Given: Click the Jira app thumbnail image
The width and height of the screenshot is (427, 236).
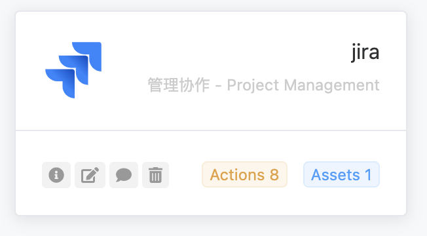Looking at the screenshot, I should tap(73, 70).
